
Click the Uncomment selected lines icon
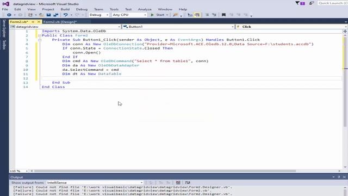point(214,15)
